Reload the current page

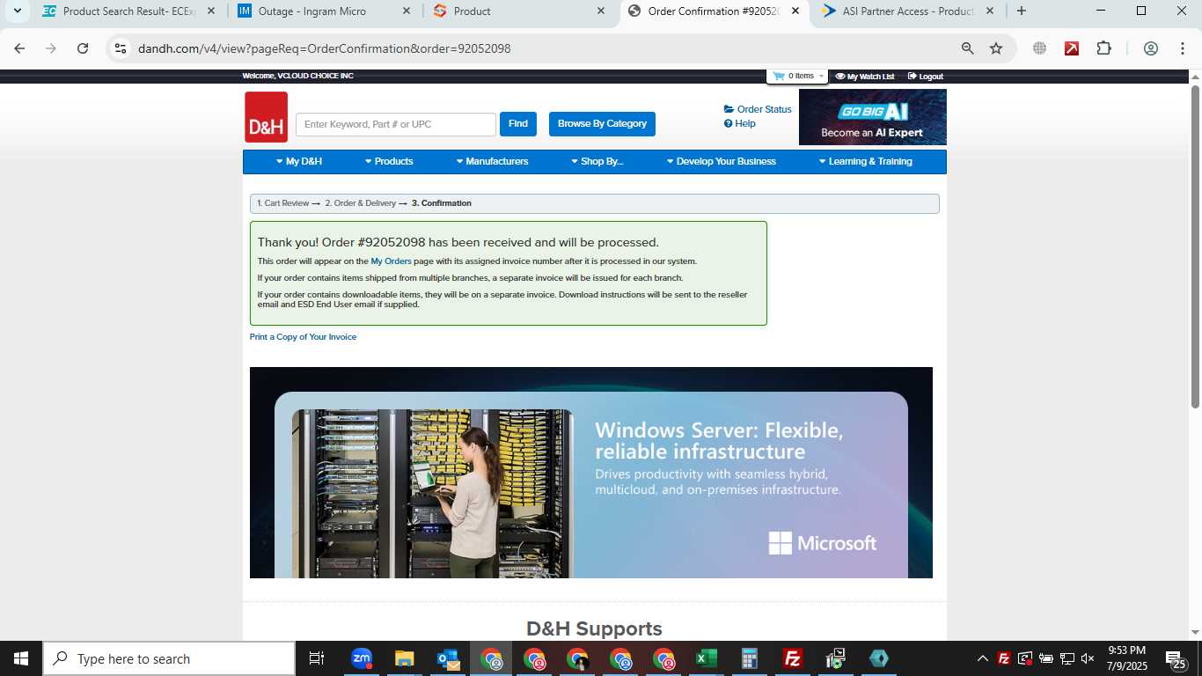(83, 48)
